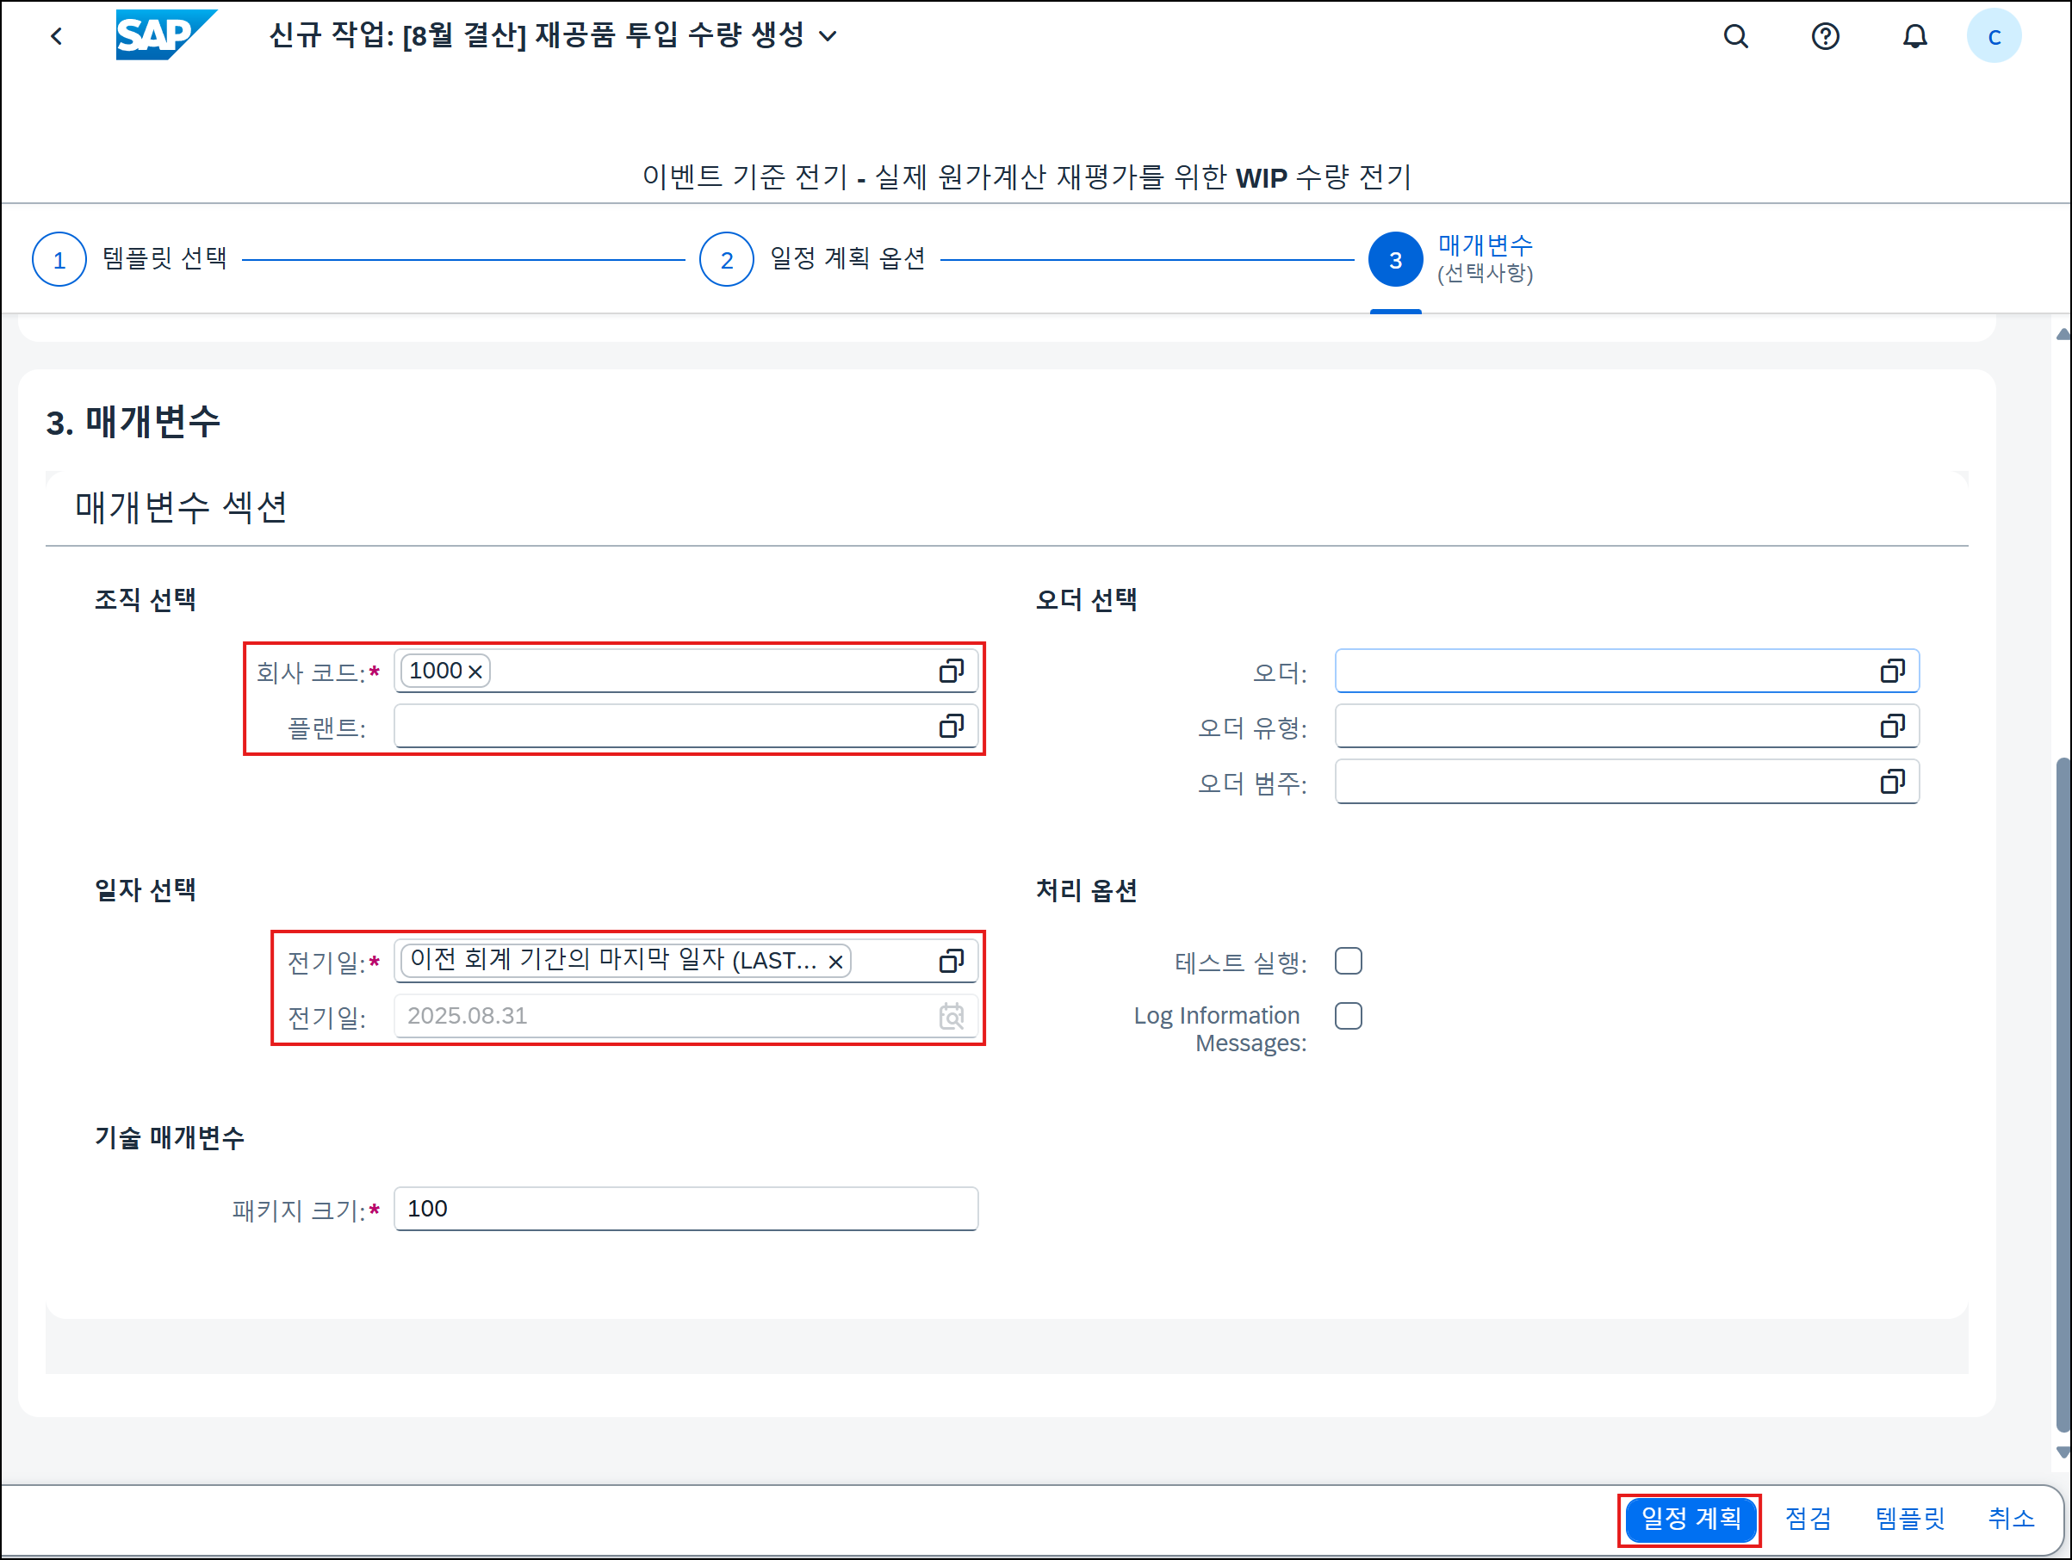Remove the 1000 company code token
Image resolution: width=2072 pixels, height=1560 pixels.
pyautogui.click(x=475, y=672)
